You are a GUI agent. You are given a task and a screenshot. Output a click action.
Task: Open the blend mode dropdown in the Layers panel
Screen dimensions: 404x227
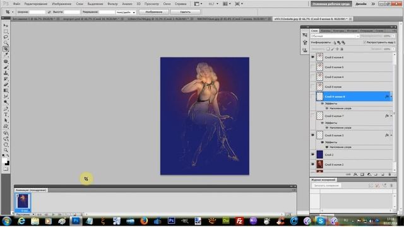click(x=335, y=37)
